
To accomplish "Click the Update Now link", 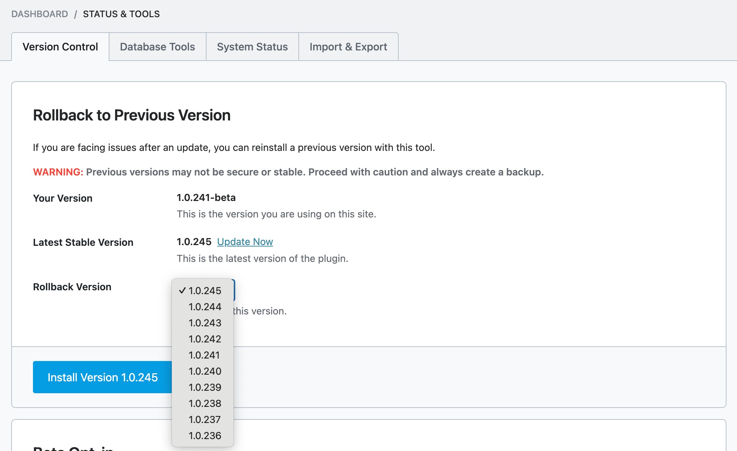I will click(x=245, y=242).
